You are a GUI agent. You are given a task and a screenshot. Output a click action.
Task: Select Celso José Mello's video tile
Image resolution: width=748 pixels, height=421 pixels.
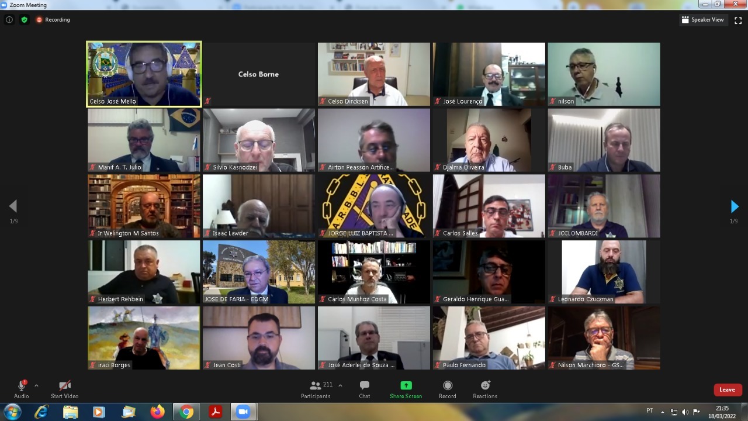coord(144,74)
